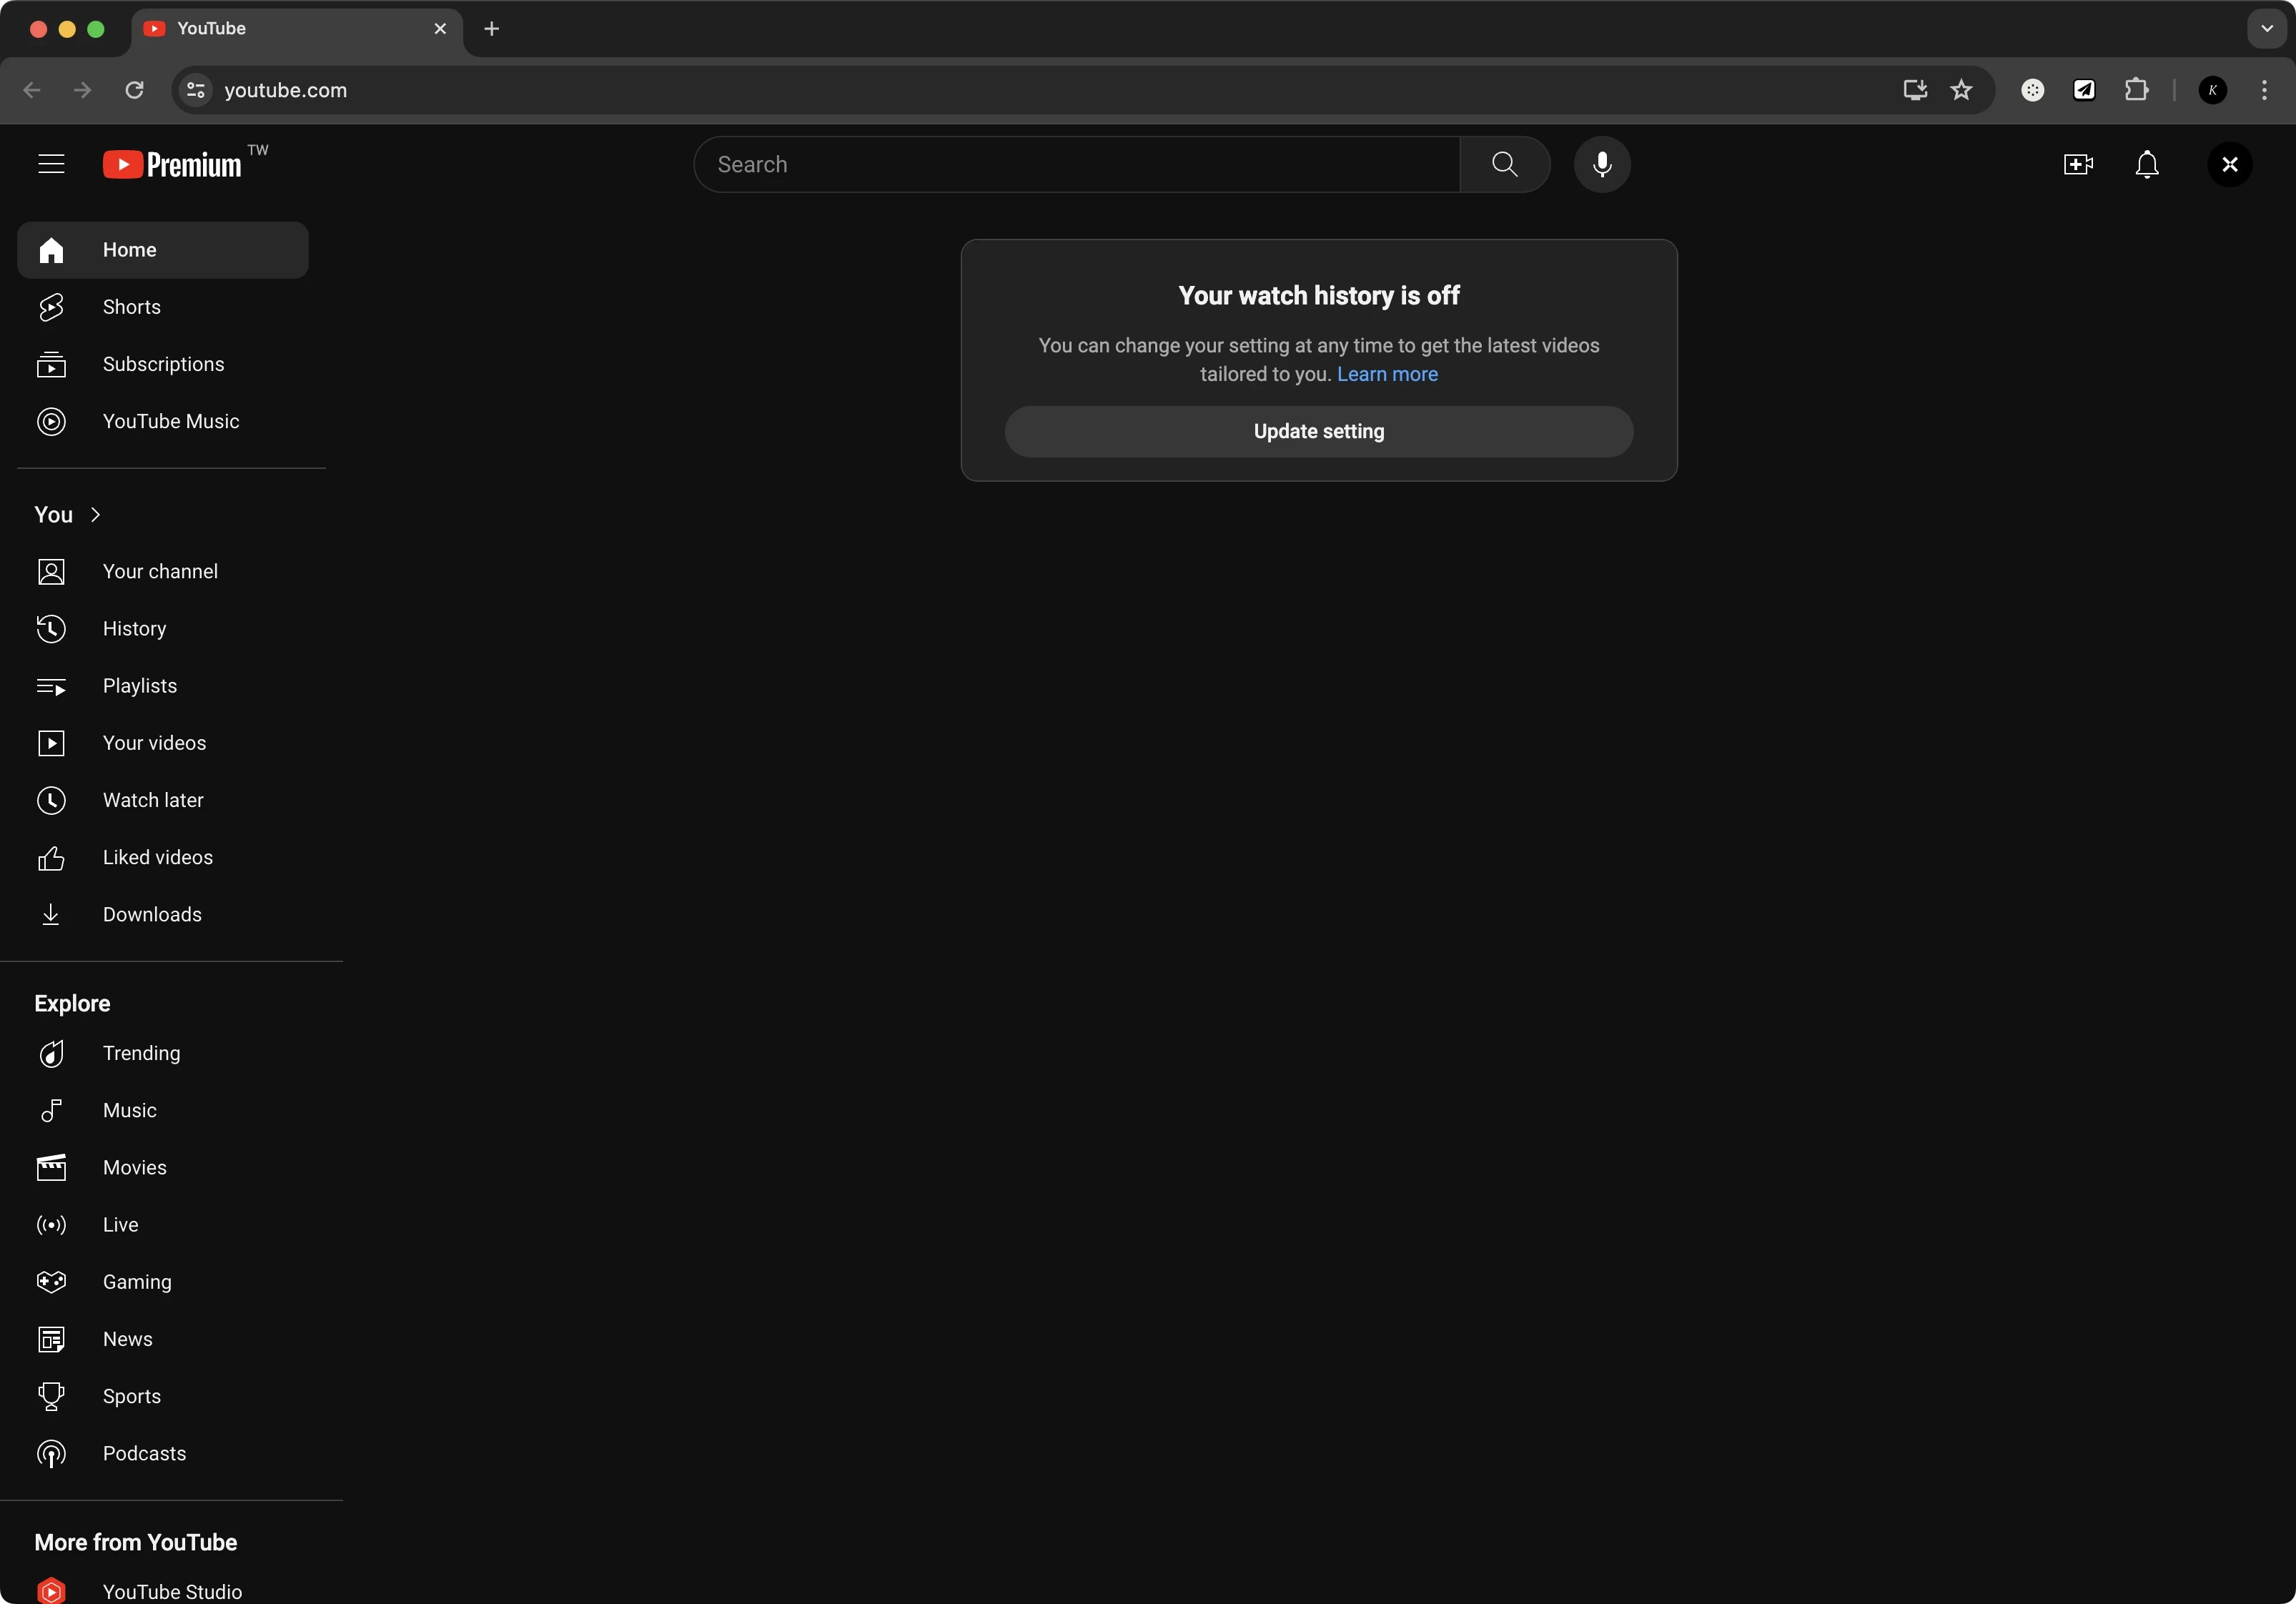Screen dimensions: 2296x1604
Task: Open the tab search dropdown arrow
Action: click(x=2266, y=28)
